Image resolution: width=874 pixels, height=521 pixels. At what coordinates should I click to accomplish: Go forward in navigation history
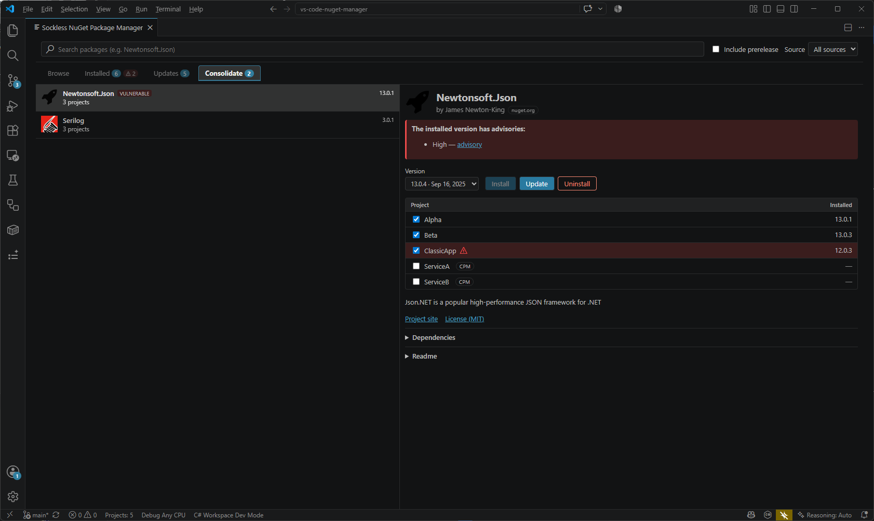287,9
